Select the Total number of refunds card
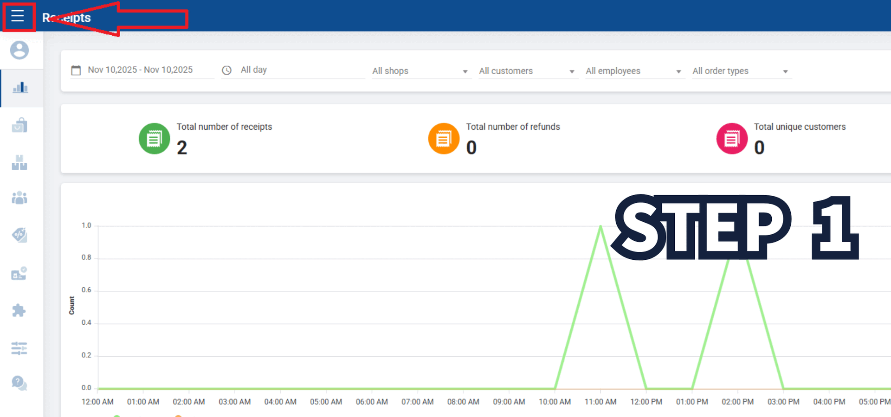 pos(494,138)
